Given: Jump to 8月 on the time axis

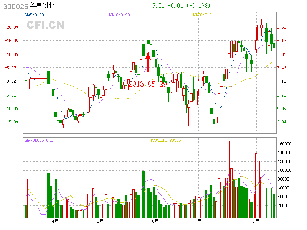Looking at the screenshot, I should (x=256, y=221).
